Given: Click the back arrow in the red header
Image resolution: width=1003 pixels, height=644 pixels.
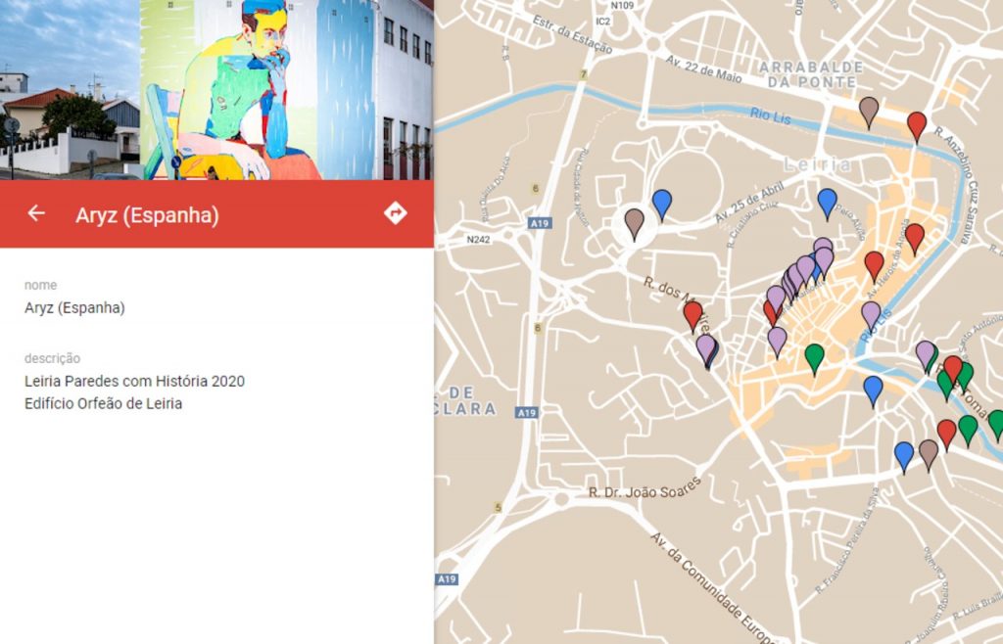Looking at the screenshot, I should tap(36, 213).
